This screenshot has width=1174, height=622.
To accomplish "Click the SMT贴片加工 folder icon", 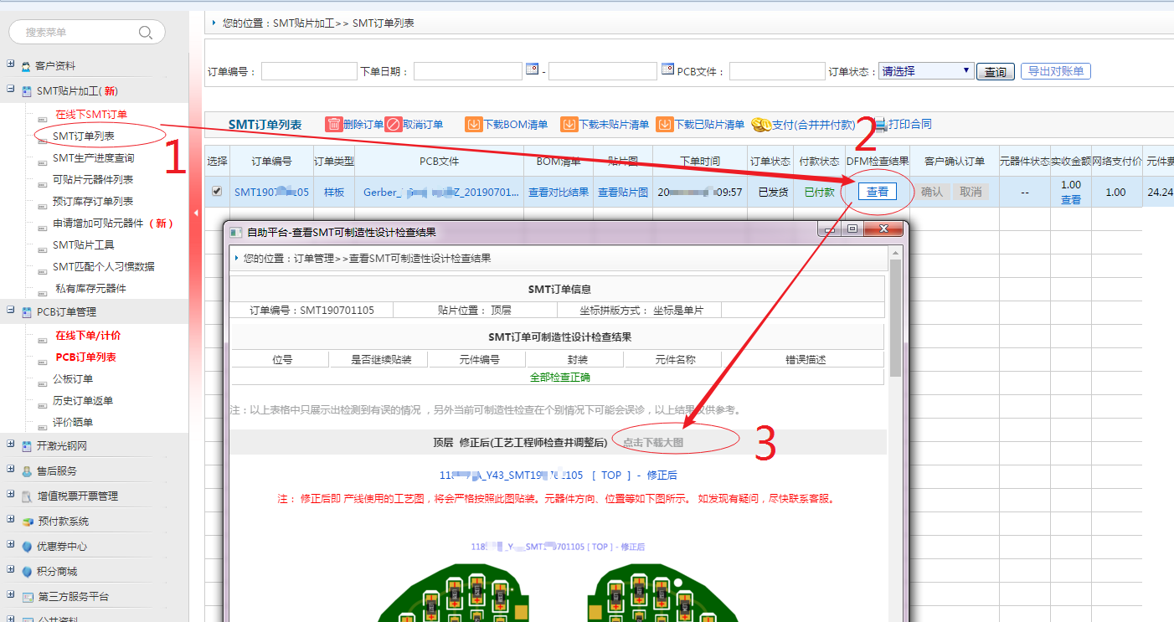I will [x=27, y=91].
